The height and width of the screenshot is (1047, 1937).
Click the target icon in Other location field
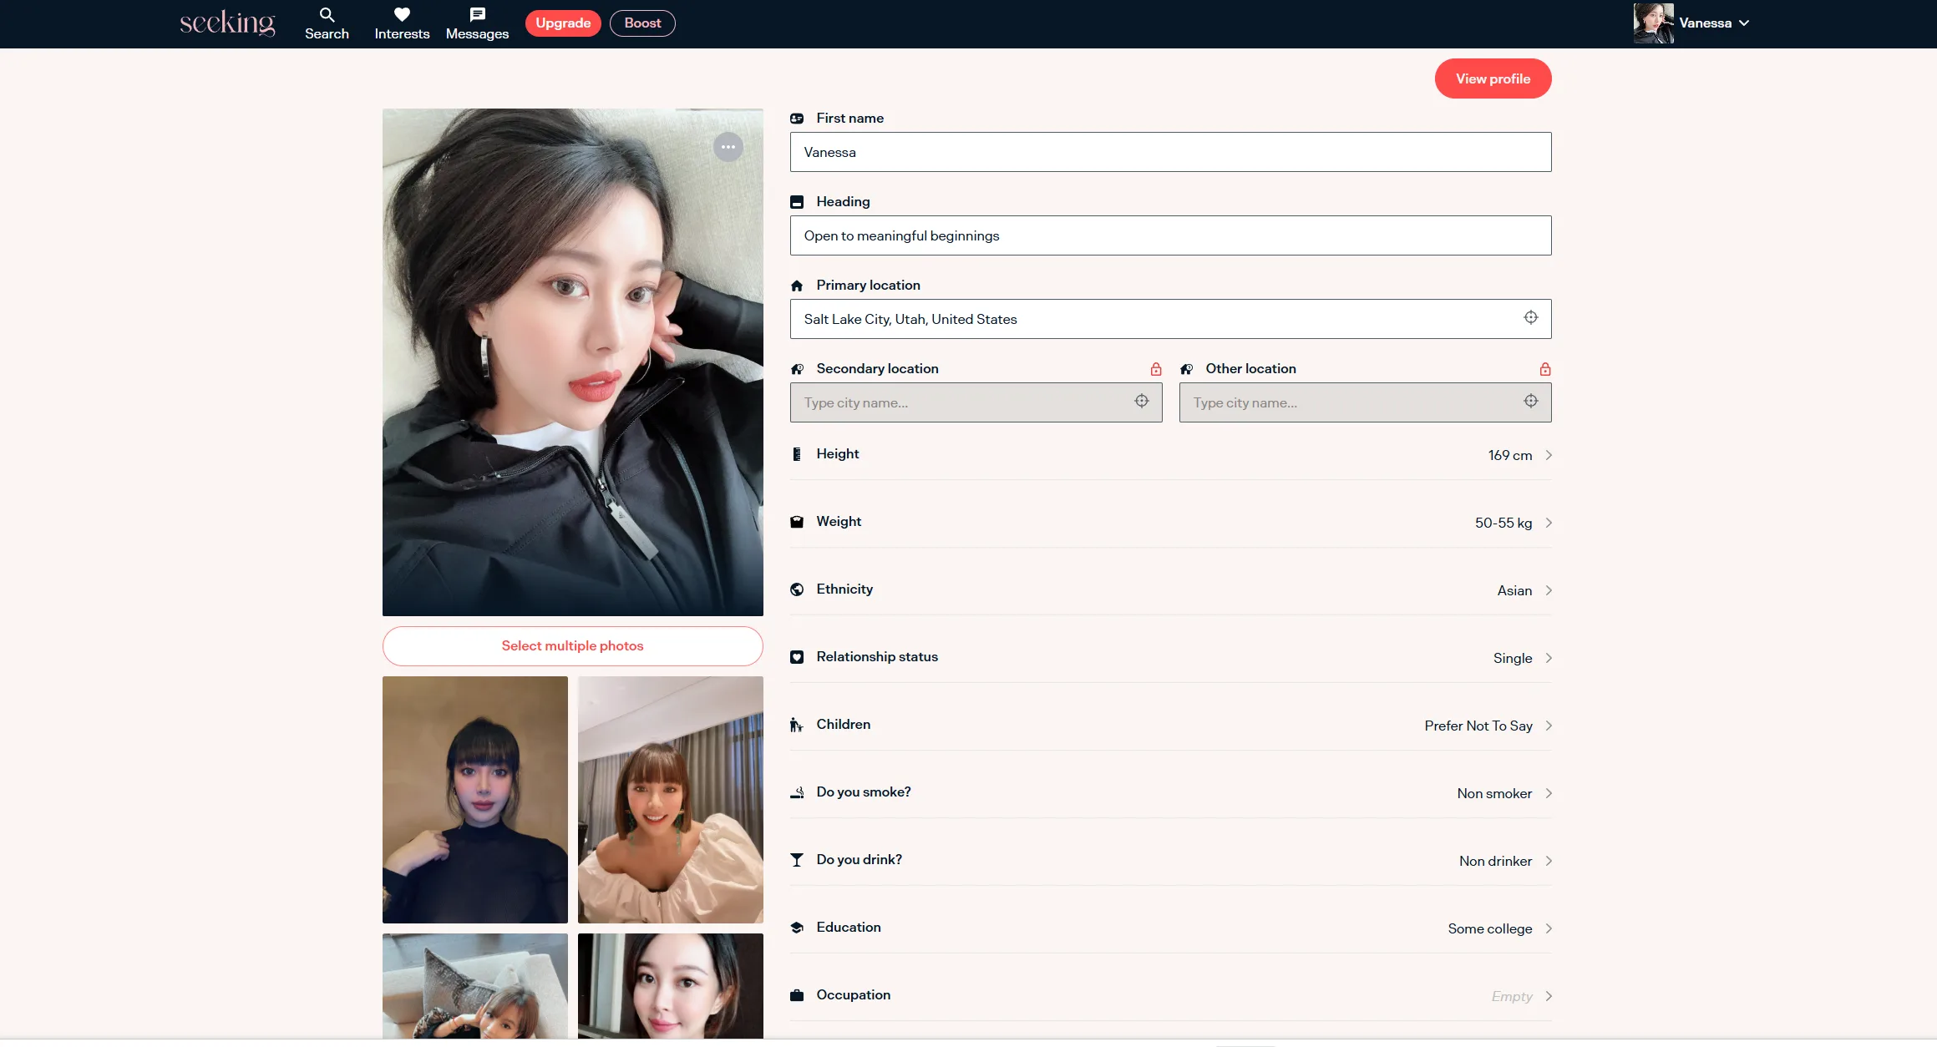1530,402
